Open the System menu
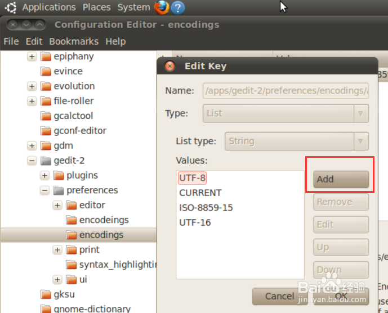388x313 pixels. [133, 7]
